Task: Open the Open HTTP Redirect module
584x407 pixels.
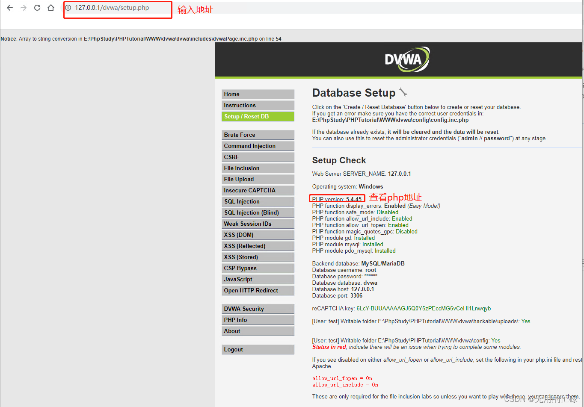Action: (258, 290)
